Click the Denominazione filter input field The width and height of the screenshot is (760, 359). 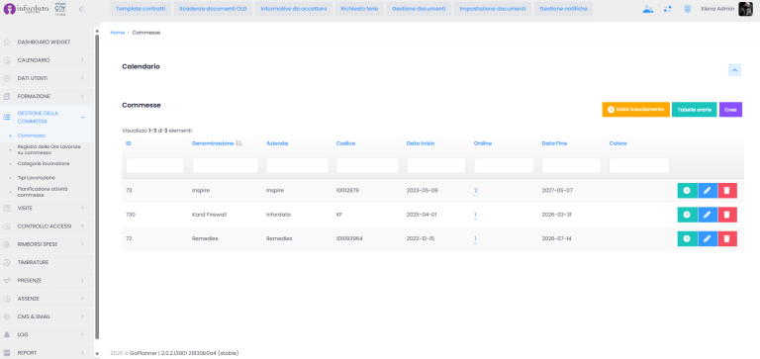point(226,166)
